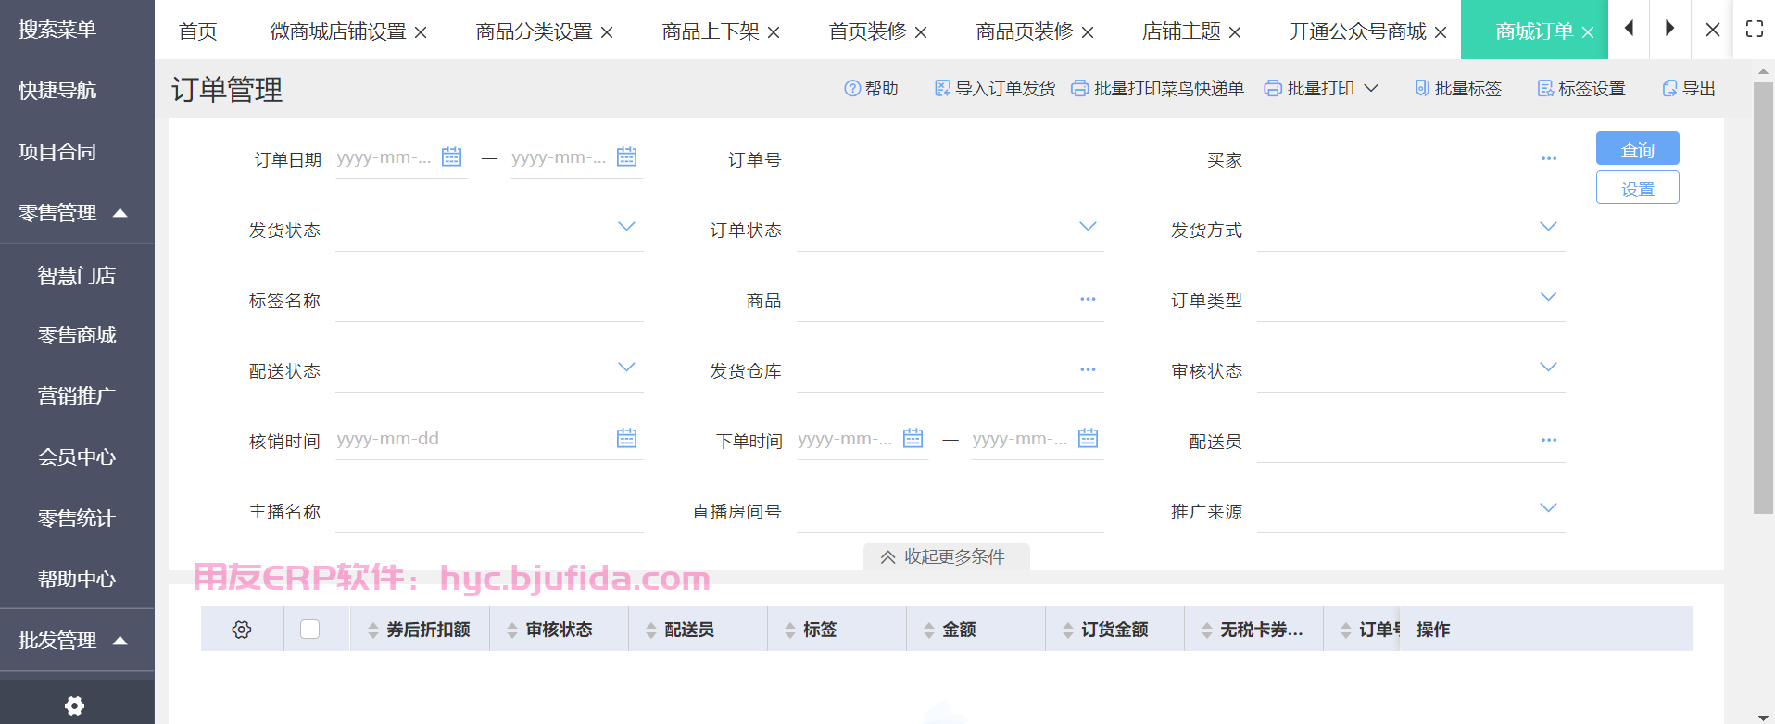Toggle fullscreen mode icon
Viewport: 1775px width, 724px height.
click(x=1755, y=29)
